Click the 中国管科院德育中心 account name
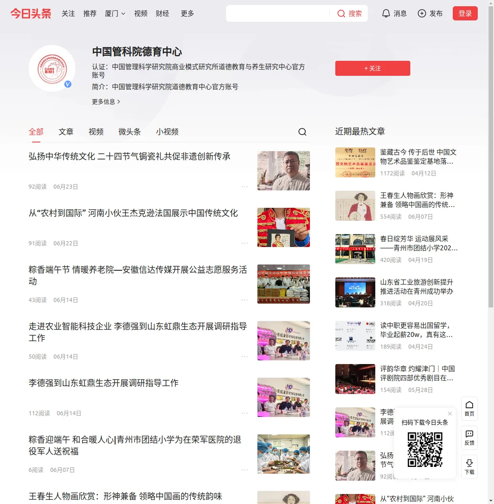Image resolution: width=494 pixels, height=504 pixels. point(137,52)
